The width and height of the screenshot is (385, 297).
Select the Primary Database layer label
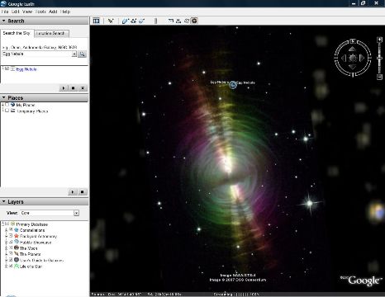pyautogui.click(x=32, y=224)
